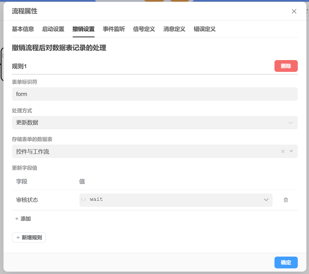The width and height of the screenshot is (309, 274).
Task: Click the code icon beside wait
Action: point(83,200)
